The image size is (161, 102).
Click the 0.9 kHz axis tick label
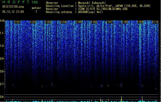point(2,59)
